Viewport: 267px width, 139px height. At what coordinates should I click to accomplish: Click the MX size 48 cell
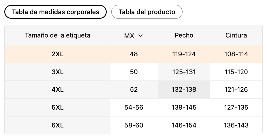pyautogui.click(x=134, y=54)
